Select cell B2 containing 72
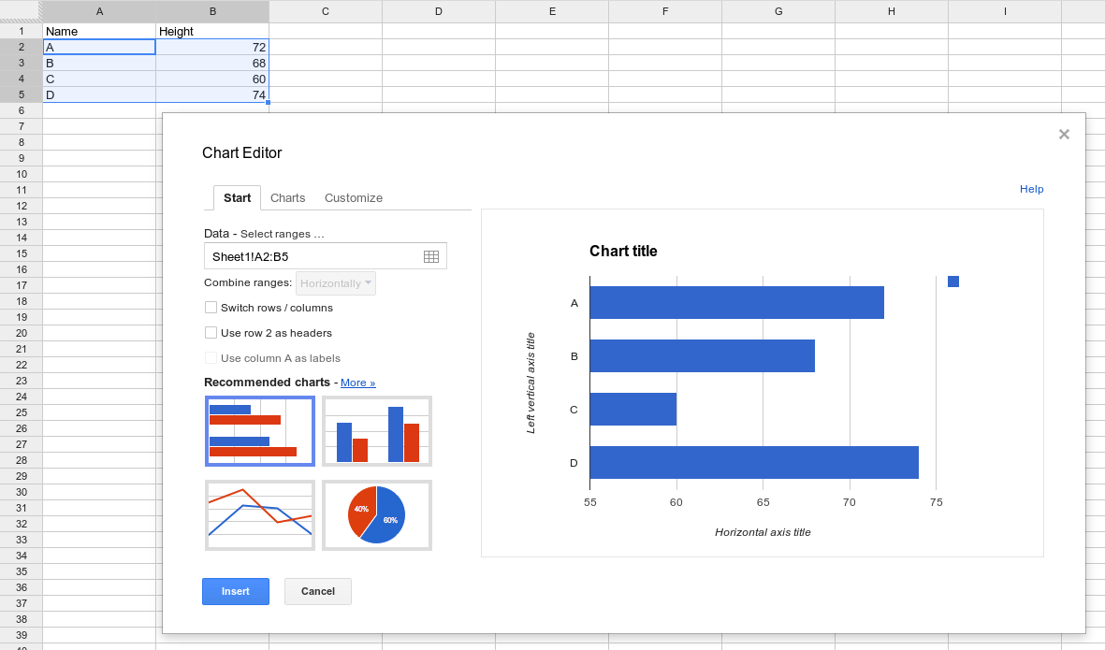Viewport: 1105px width, 650px height. pyautogui.click(x=211, y=47)
